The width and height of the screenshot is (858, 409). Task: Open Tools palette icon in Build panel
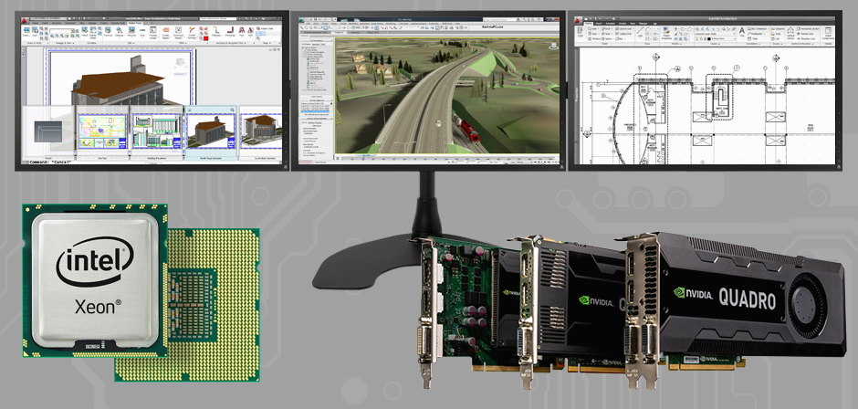click(x=580, y=31)
